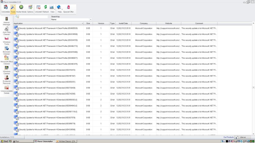This screenshot has width=255, height=143.
Task: Open Evidence Remover from sidebar
Action: click(x=7, y=80)
